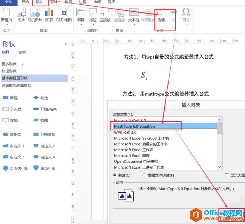Toggle the 显示为图标 checkbox
This screenshot has width=245, height=224.
point(226,175)
